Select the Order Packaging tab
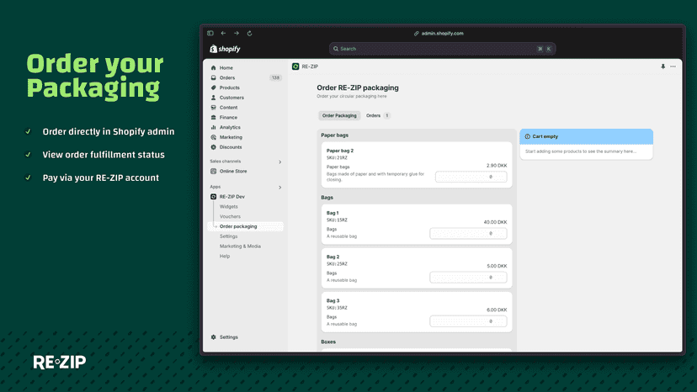This screenshot has height=392, width=697. 339,115
